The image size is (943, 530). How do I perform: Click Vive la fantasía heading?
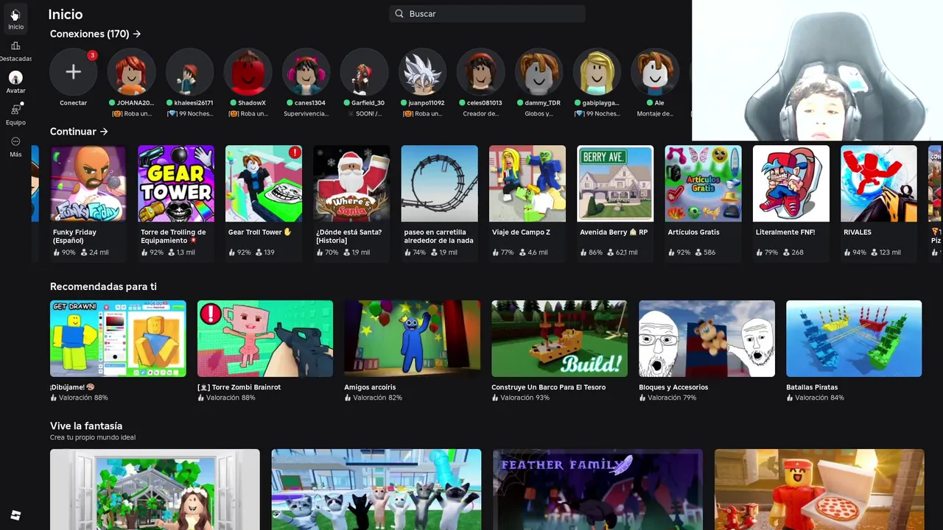point(86,426)
